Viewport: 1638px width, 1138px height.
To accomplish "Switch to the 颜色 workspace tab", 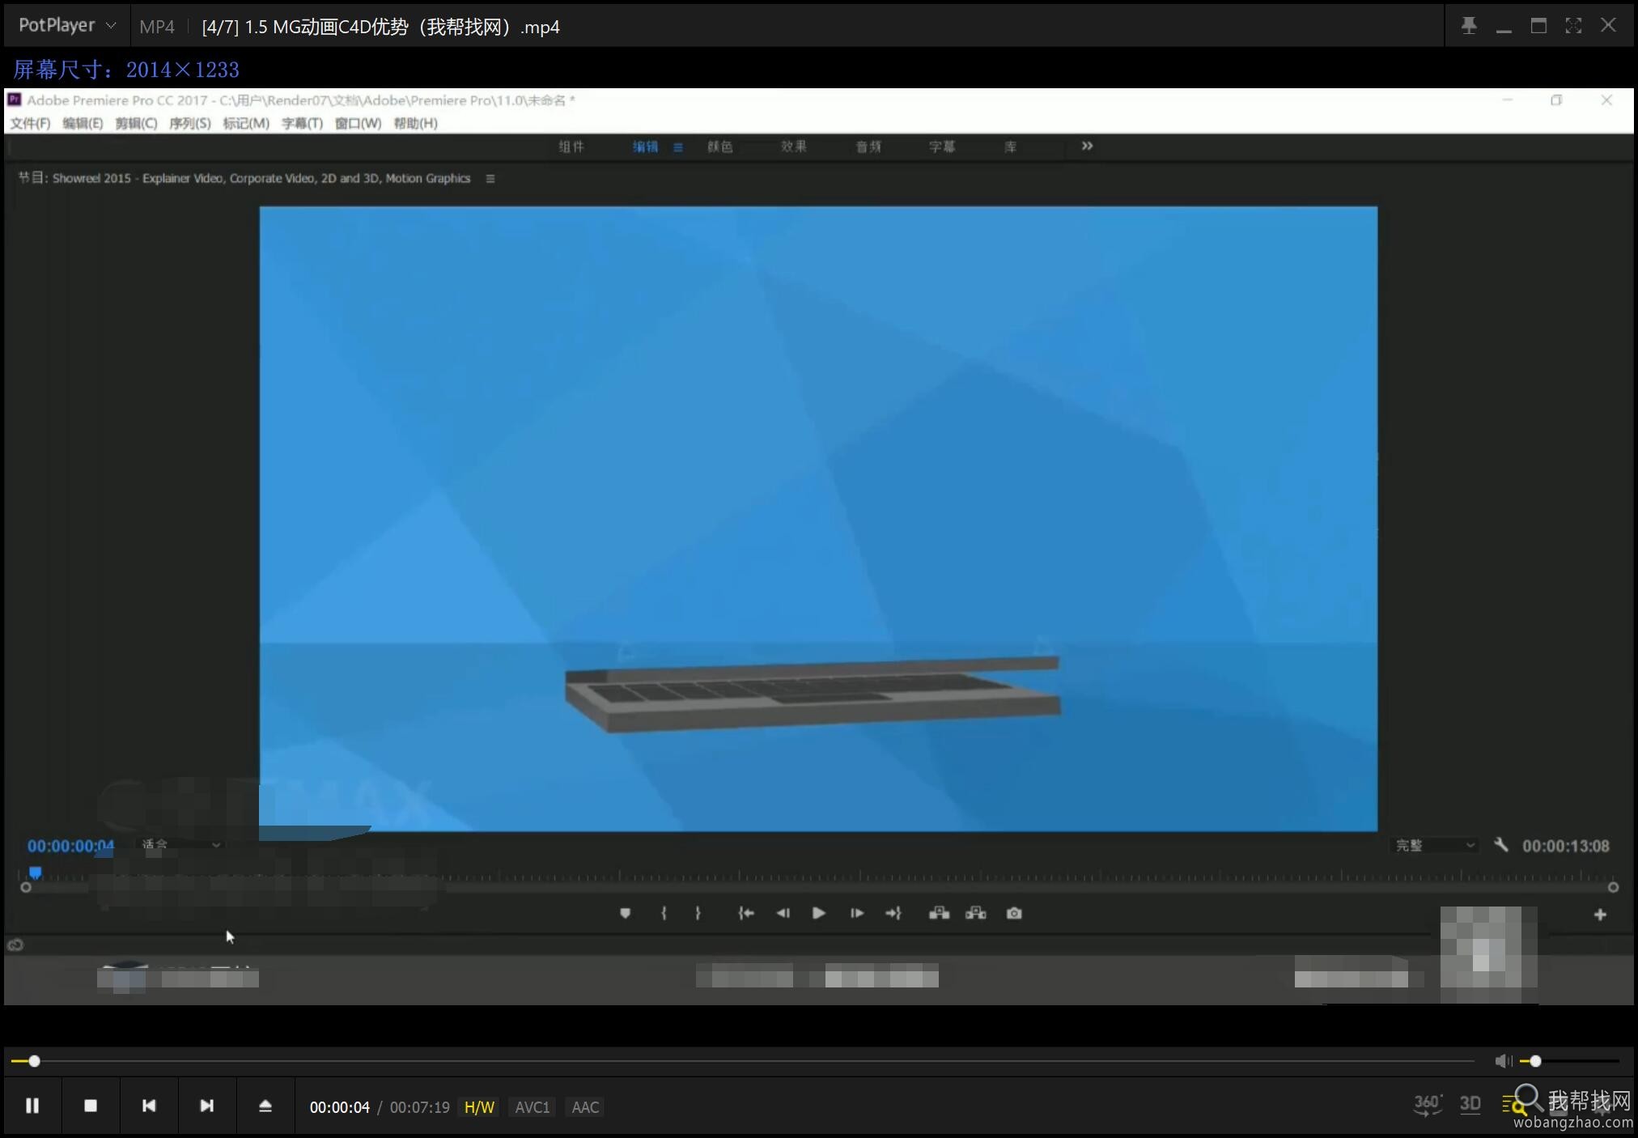I will [x=719, y=146].
